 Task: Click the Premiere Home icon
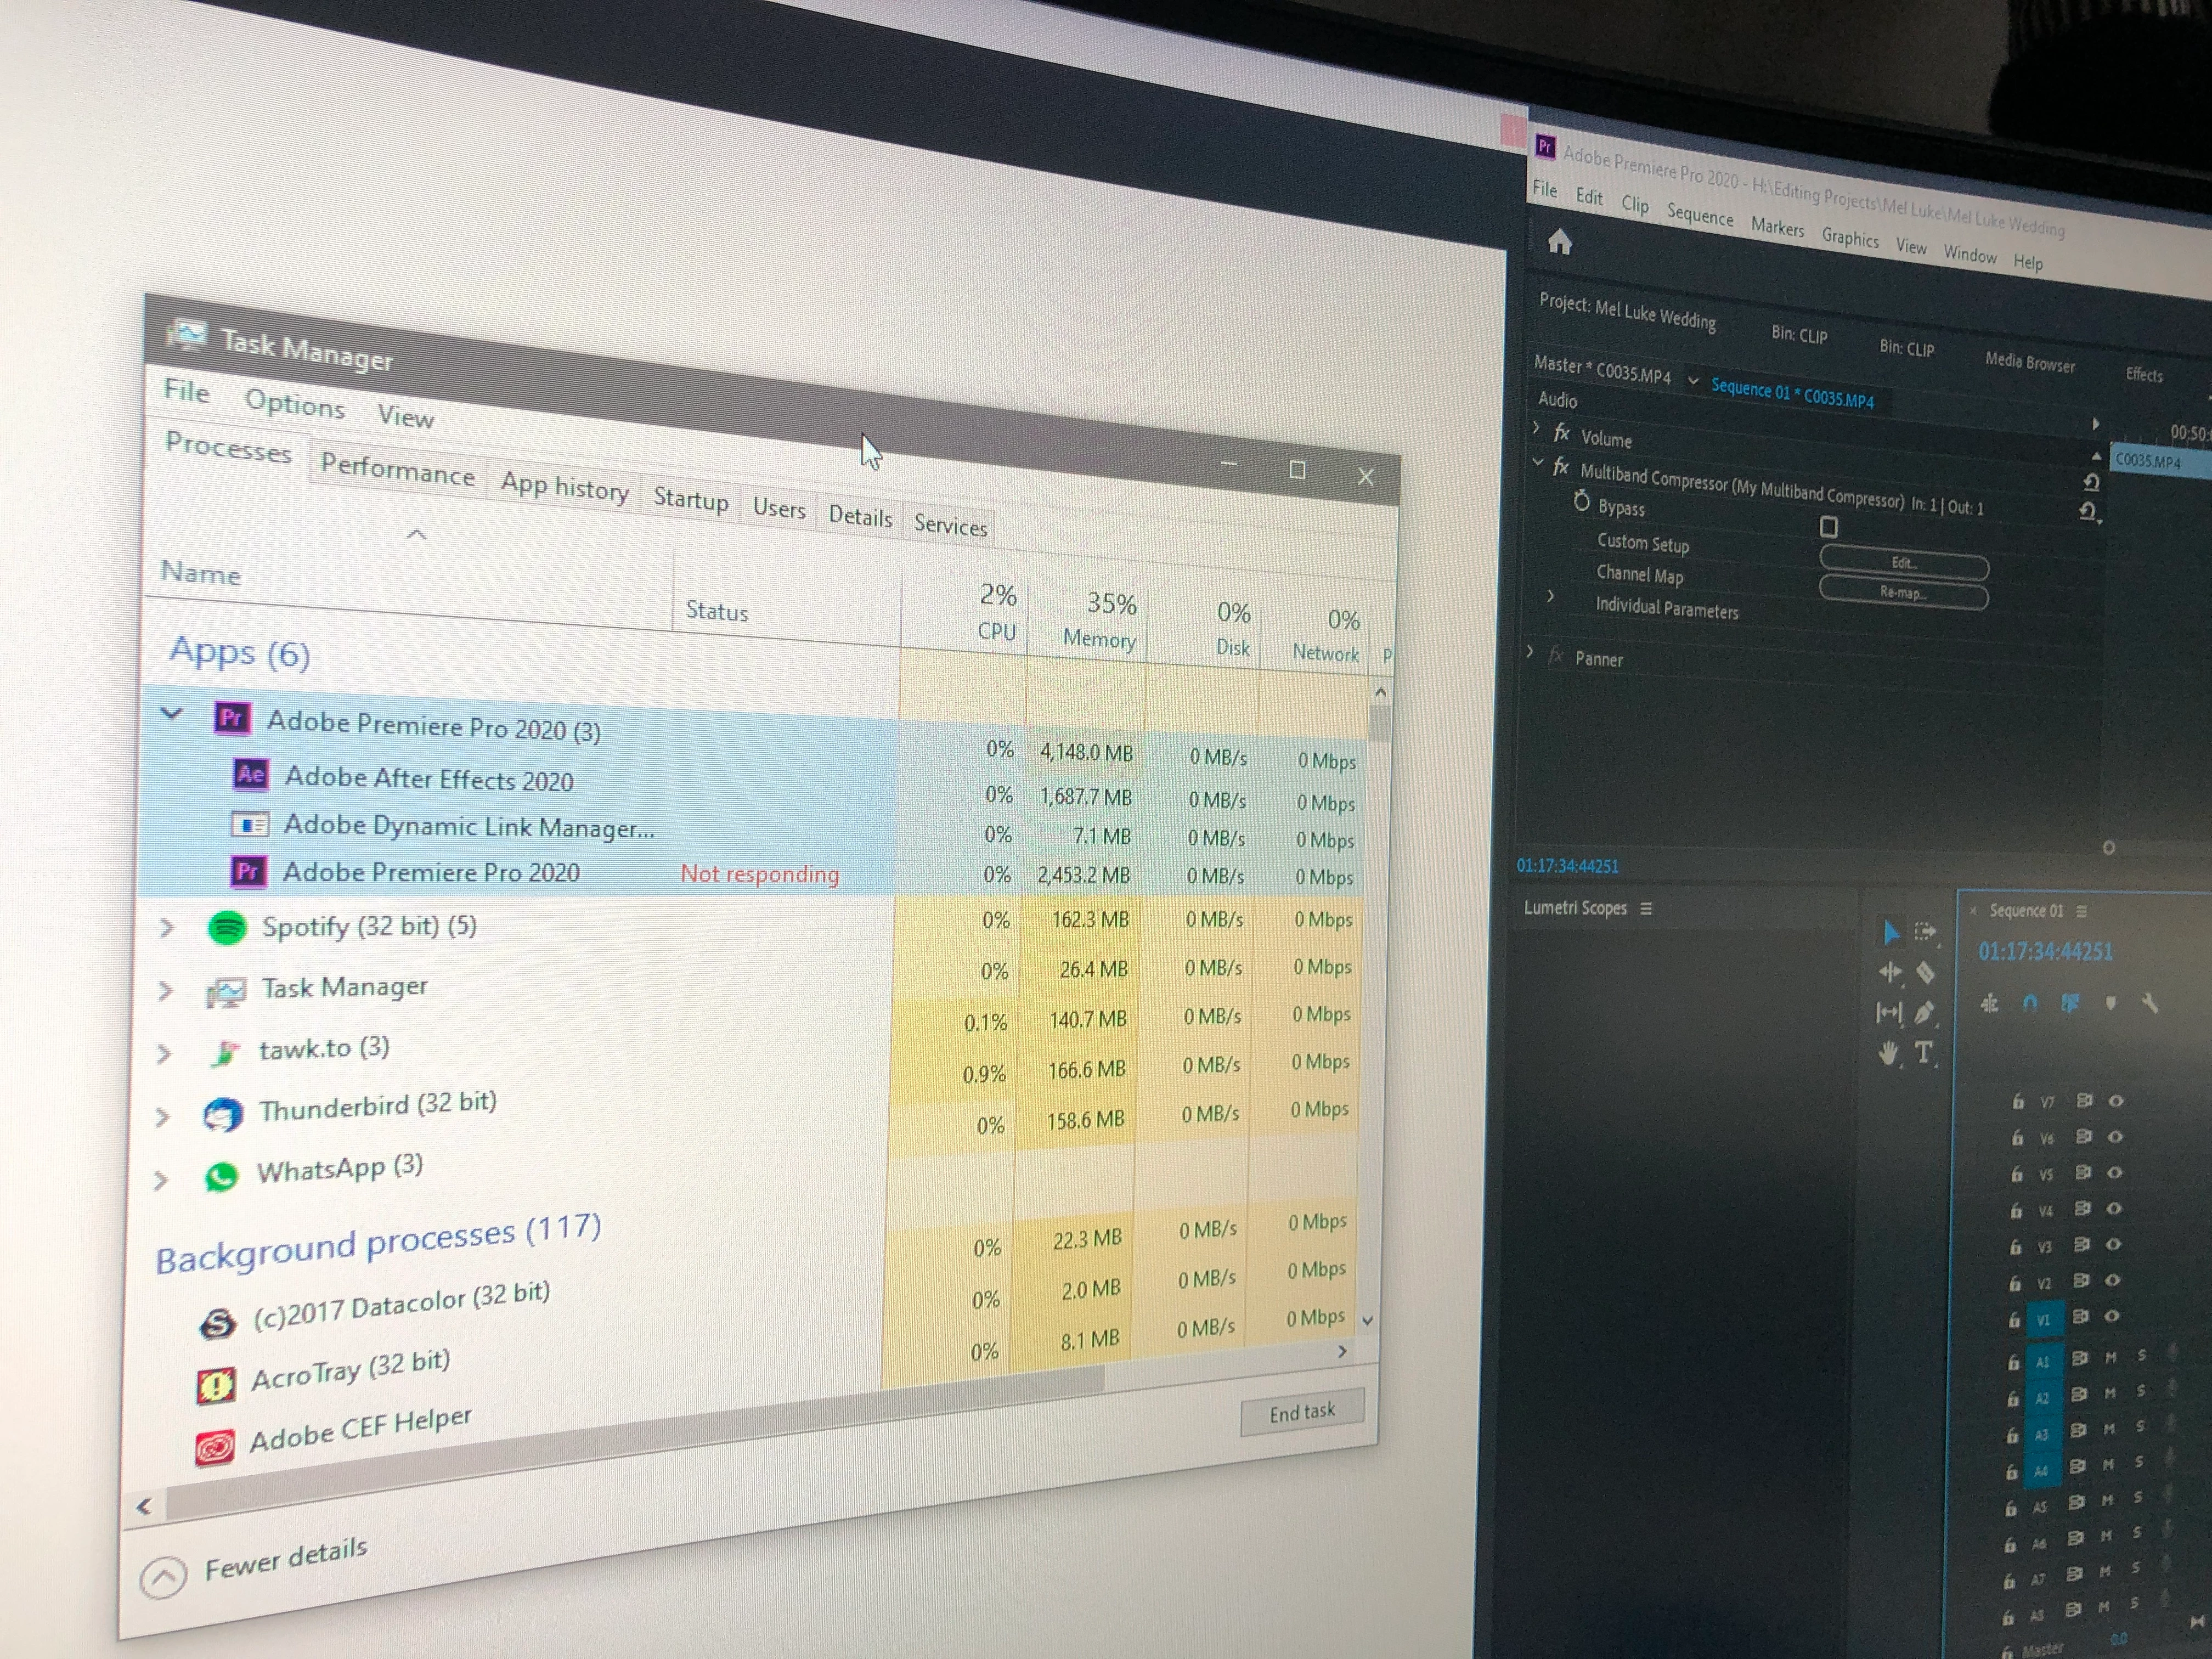pos(1560,243)
